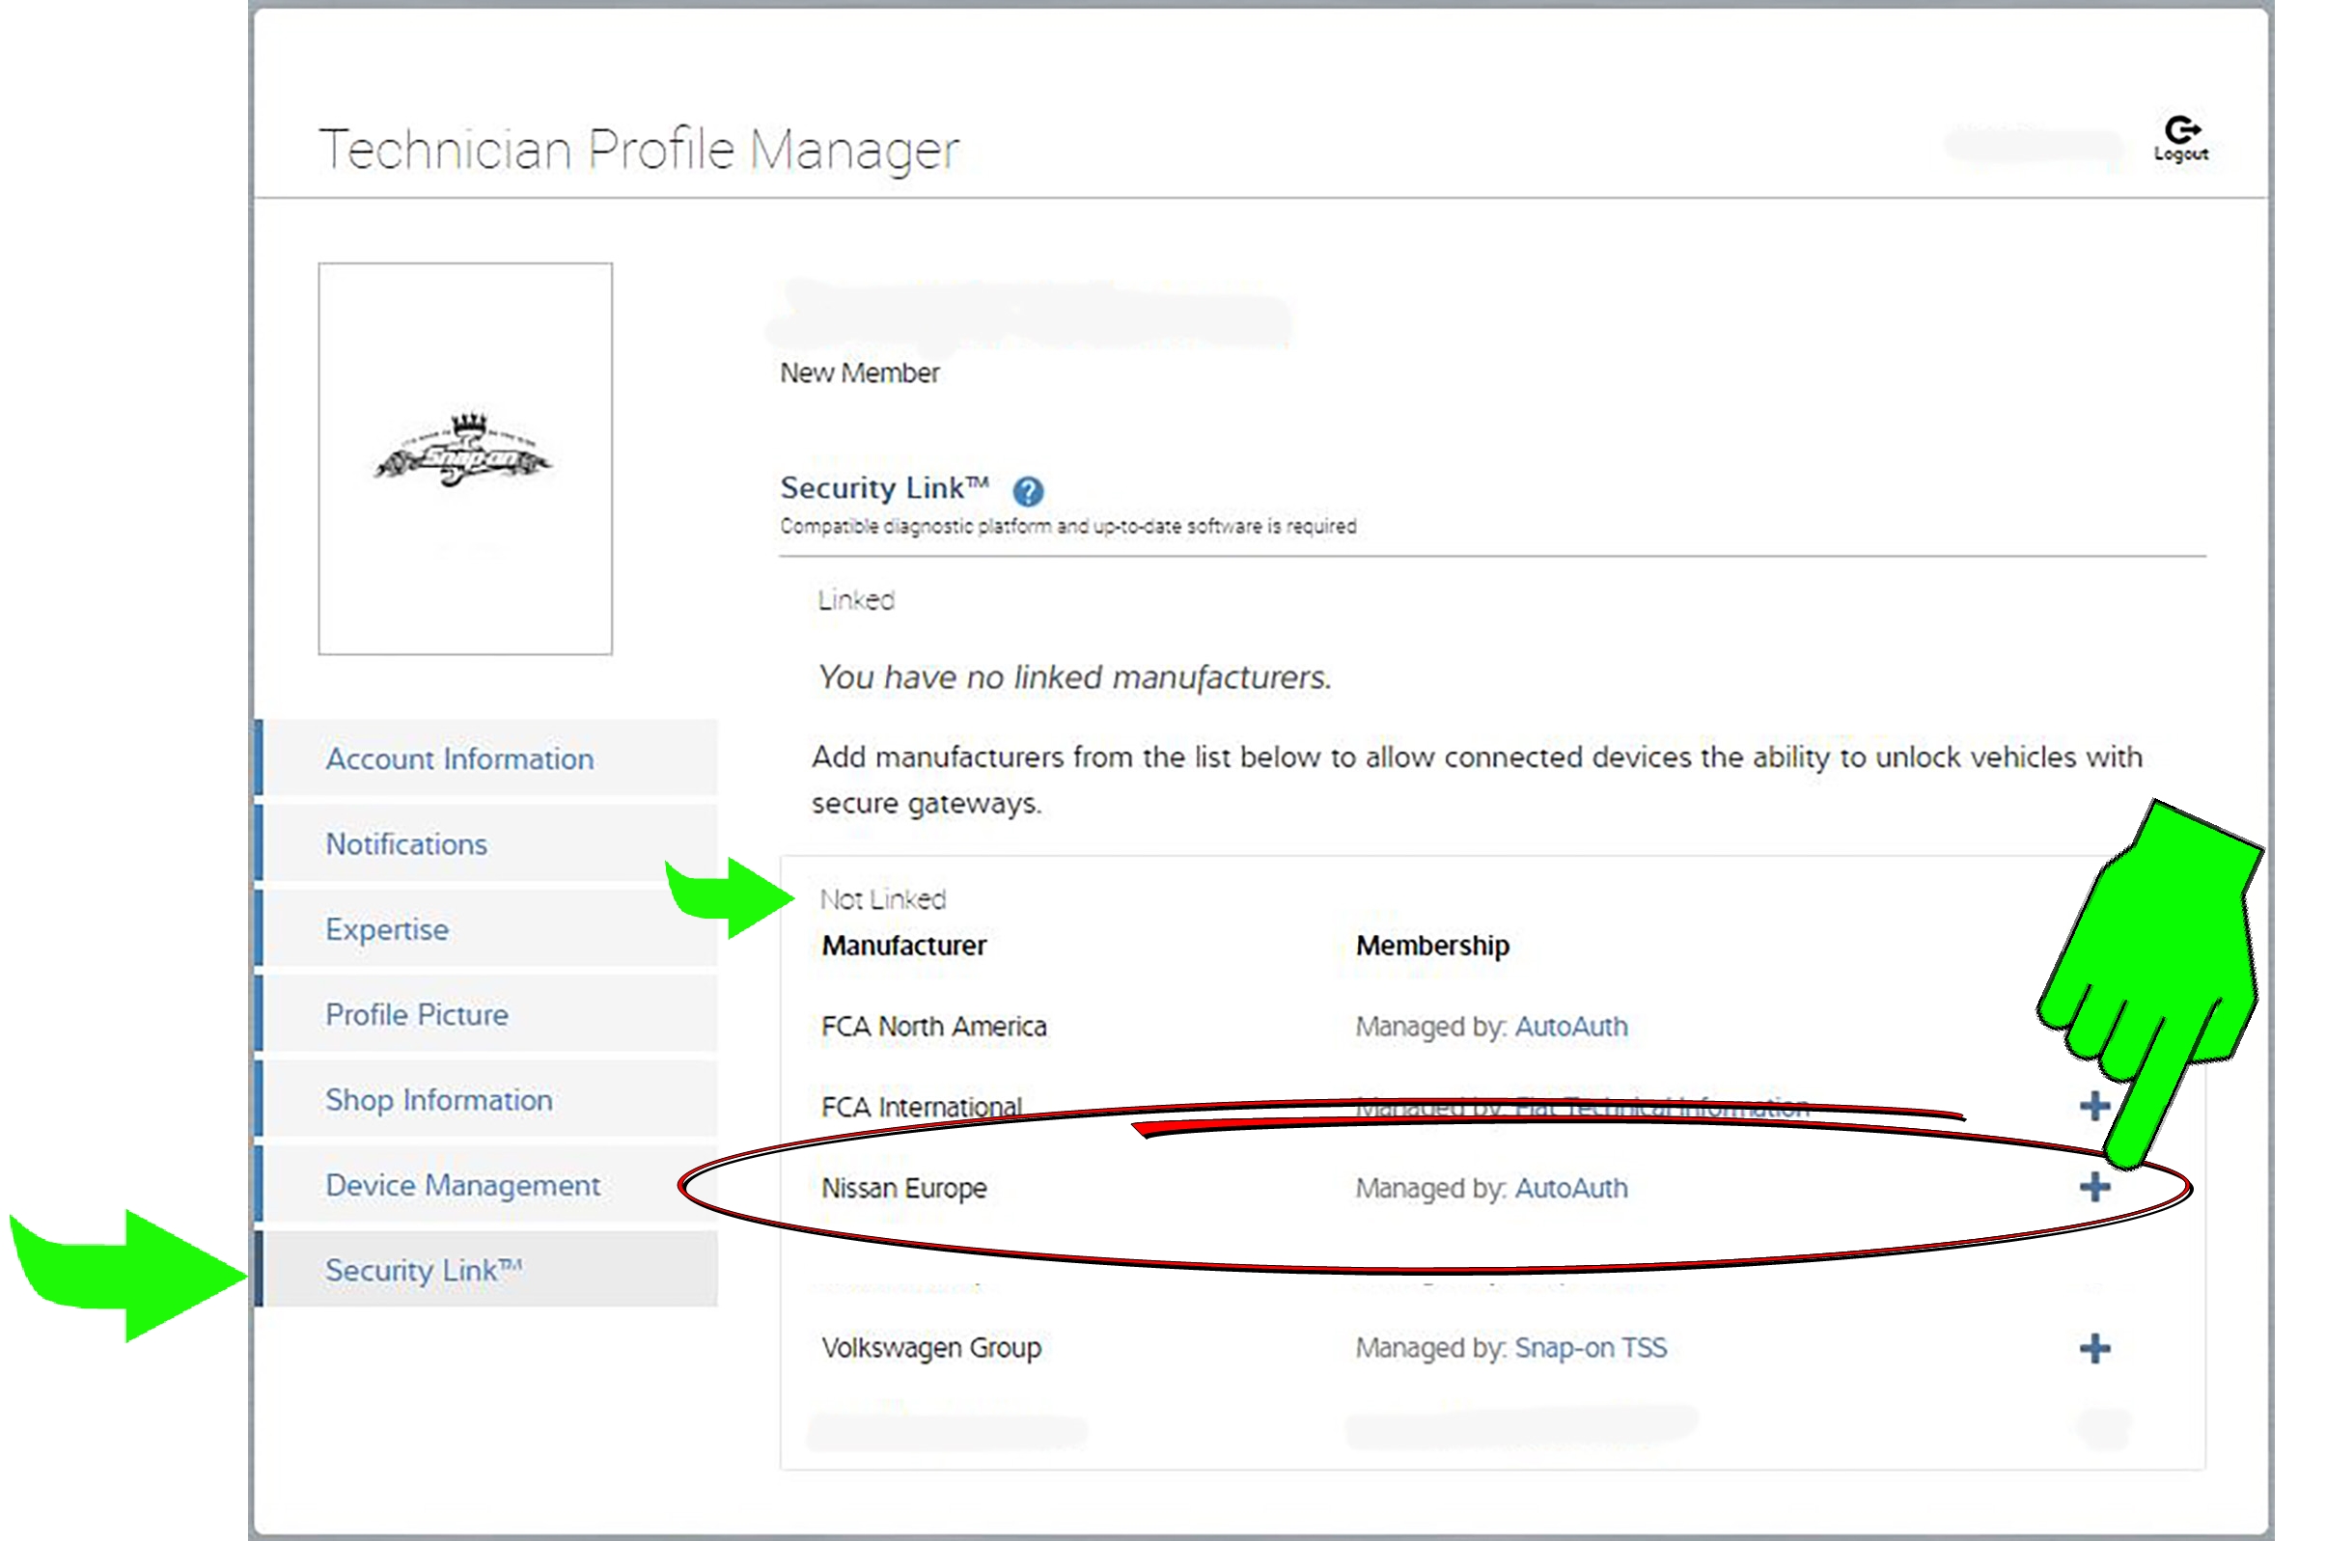2326x1541 pixels.
Task: Follow the Snap-on TSS link
Action: pos(1590,1347)
